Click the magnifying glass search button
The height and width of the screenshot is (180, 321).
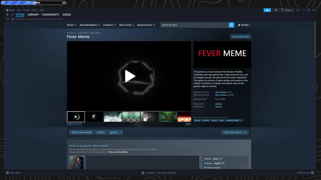231,25
